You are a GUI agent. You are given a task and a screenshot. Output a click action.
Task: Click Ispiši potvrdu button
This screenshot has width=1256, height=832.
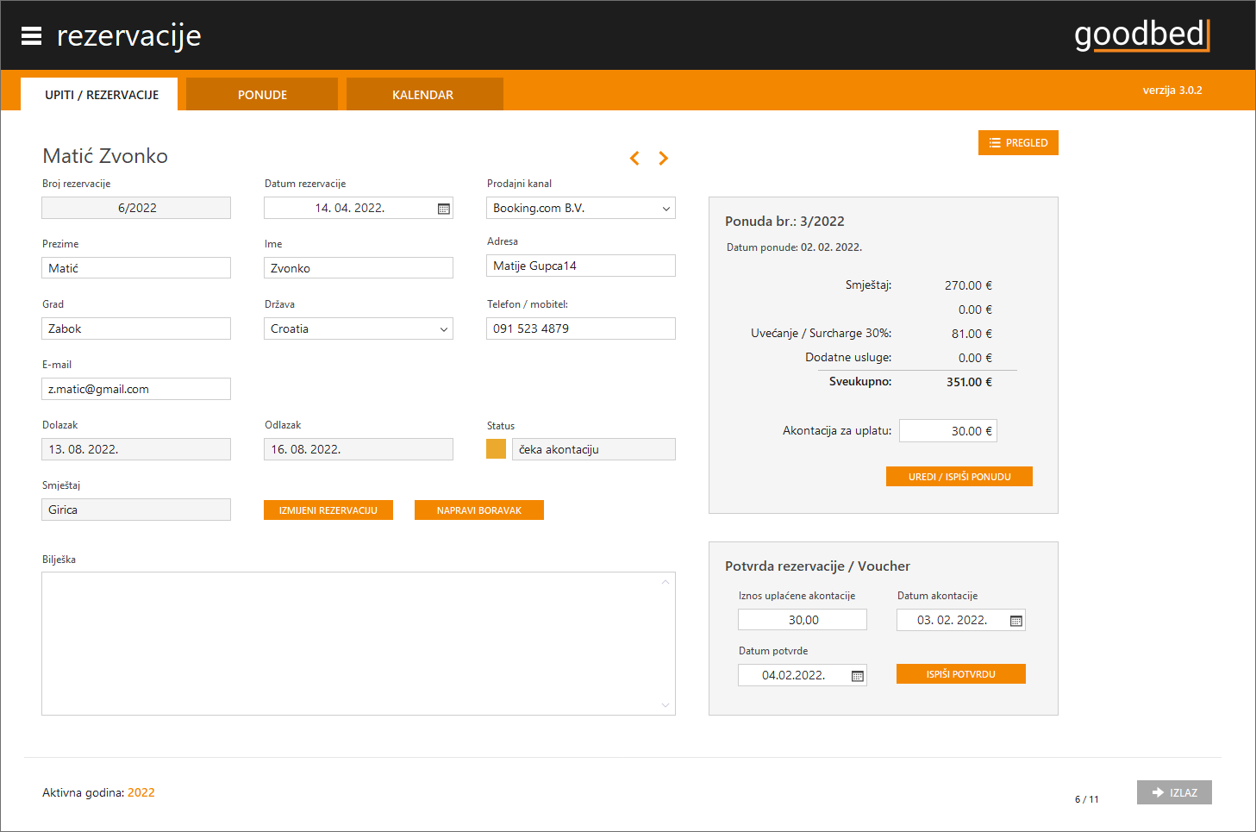(x=961, y=673)
